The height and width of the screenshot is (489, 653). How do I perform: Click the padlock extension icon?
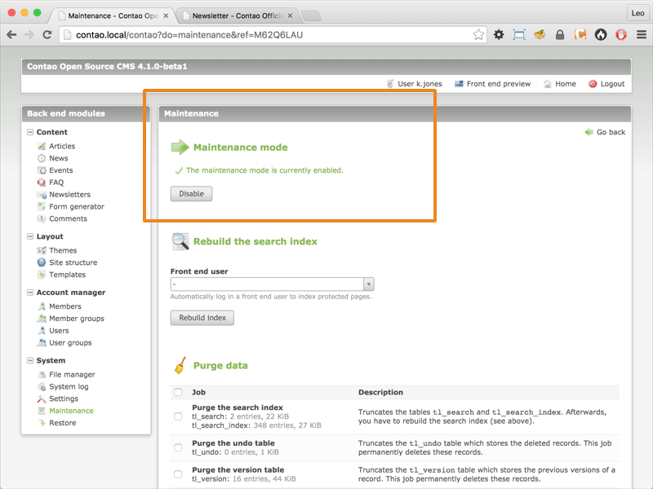pyautogui.click(x=560, y=34)
